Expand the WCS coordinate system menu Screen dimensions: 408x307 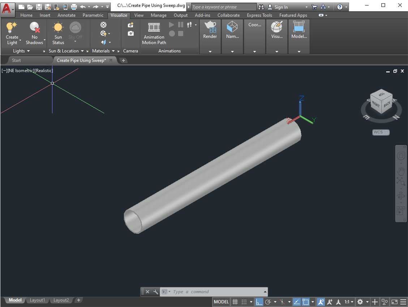tap(381, 132)
